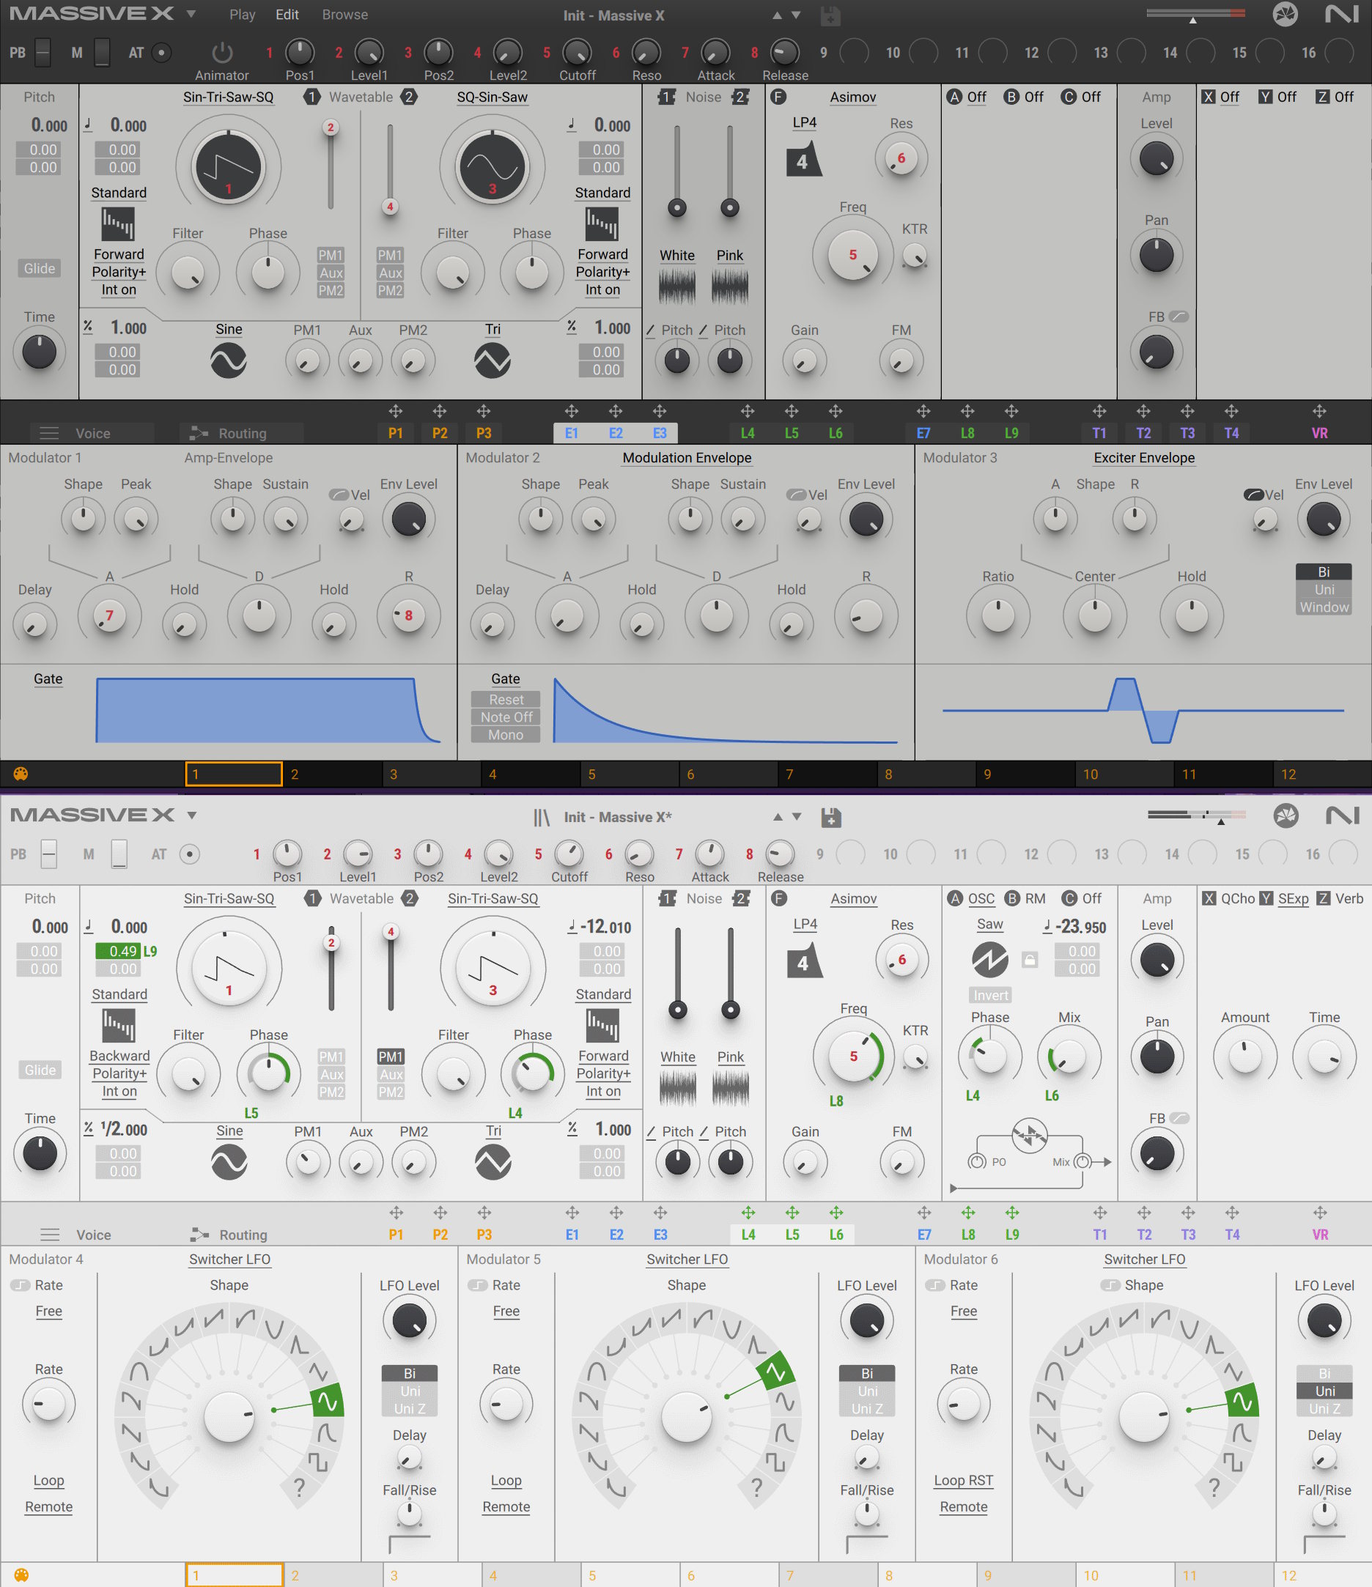Select the P1 modulator tab in the dark window
Screen dimensions: 1372x1587
coord(395,434)
